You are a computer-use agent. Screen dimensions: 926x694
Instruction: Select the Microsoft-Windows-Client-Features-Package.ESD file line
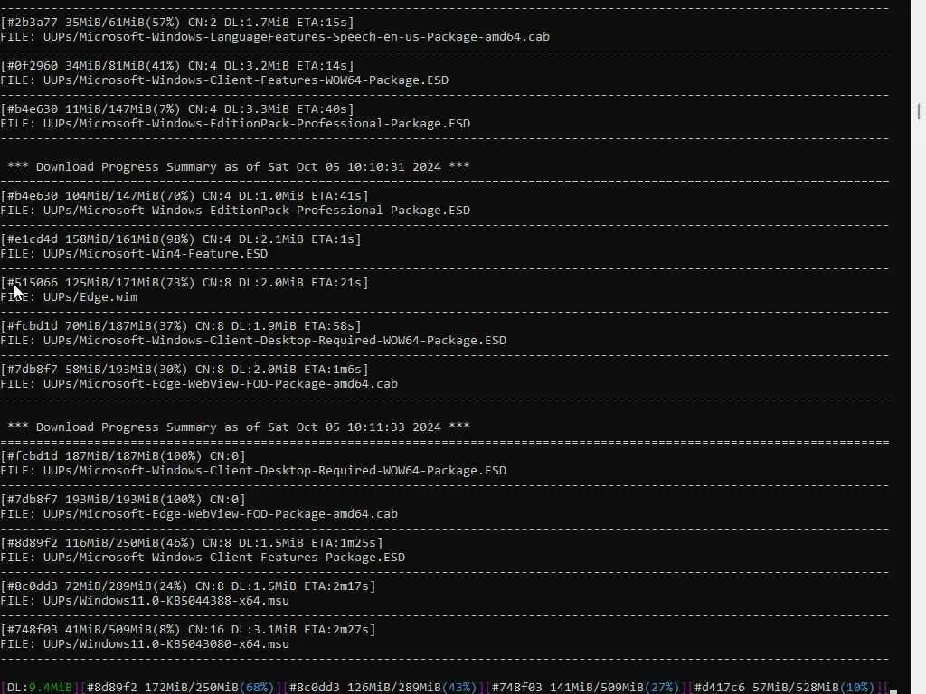pos(203,557)
